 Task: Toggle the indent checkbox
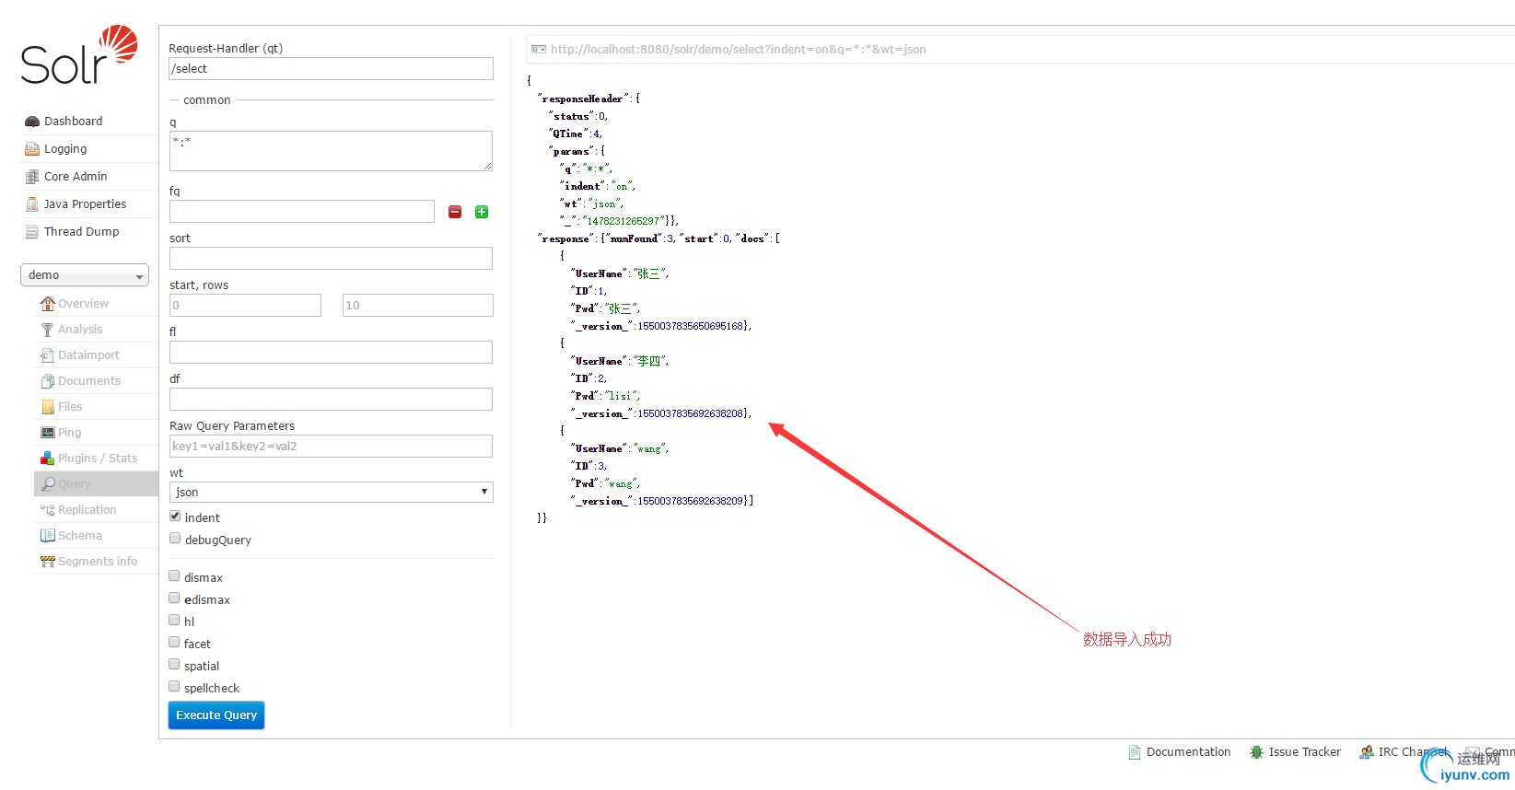click(175, 517)
